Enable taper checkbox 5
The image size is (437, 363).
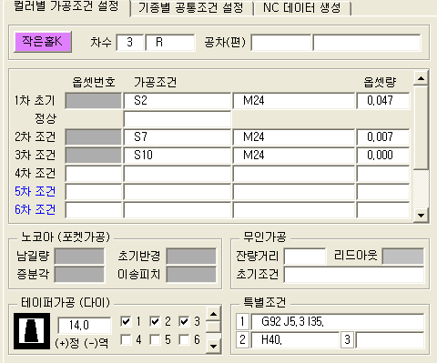coord(155,339)
